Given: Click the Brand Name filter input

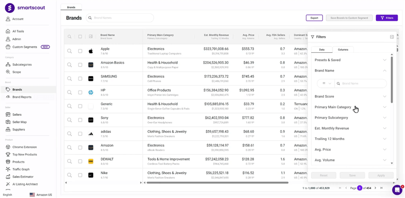Looking at the screenshot, I should [x=361, y=84].
